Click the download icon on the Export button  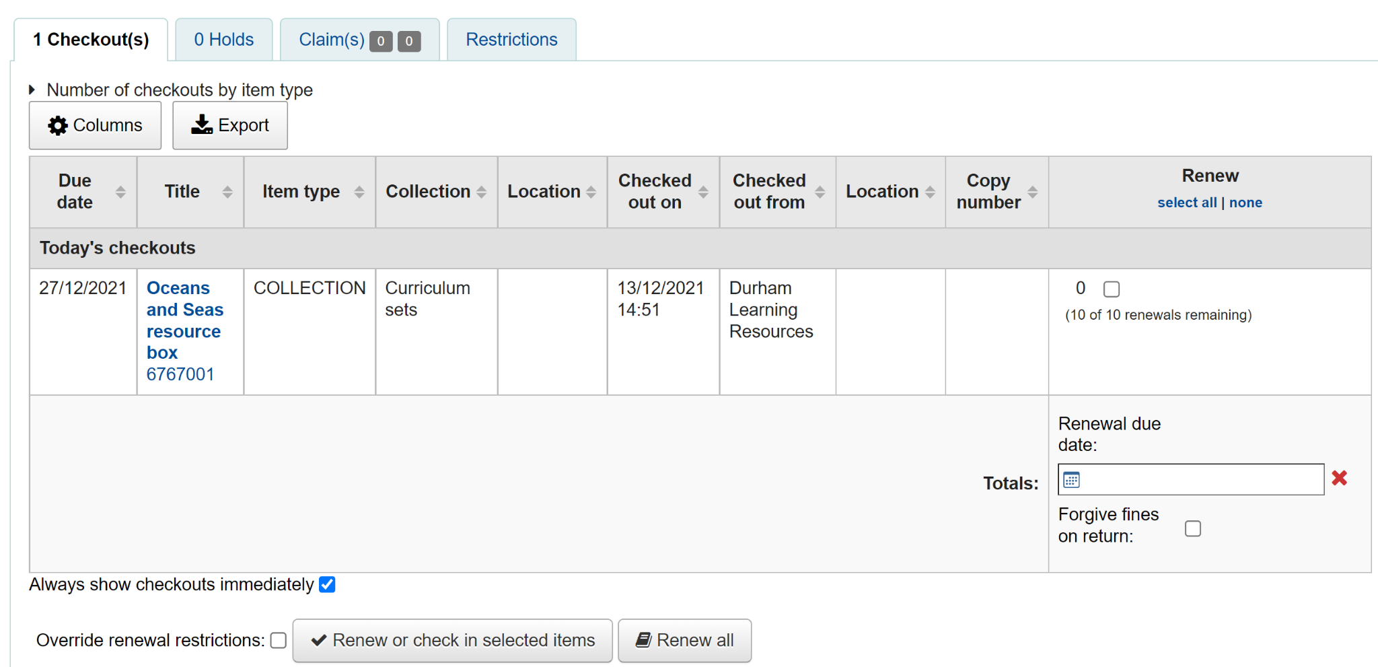click(x=201, y=124)
